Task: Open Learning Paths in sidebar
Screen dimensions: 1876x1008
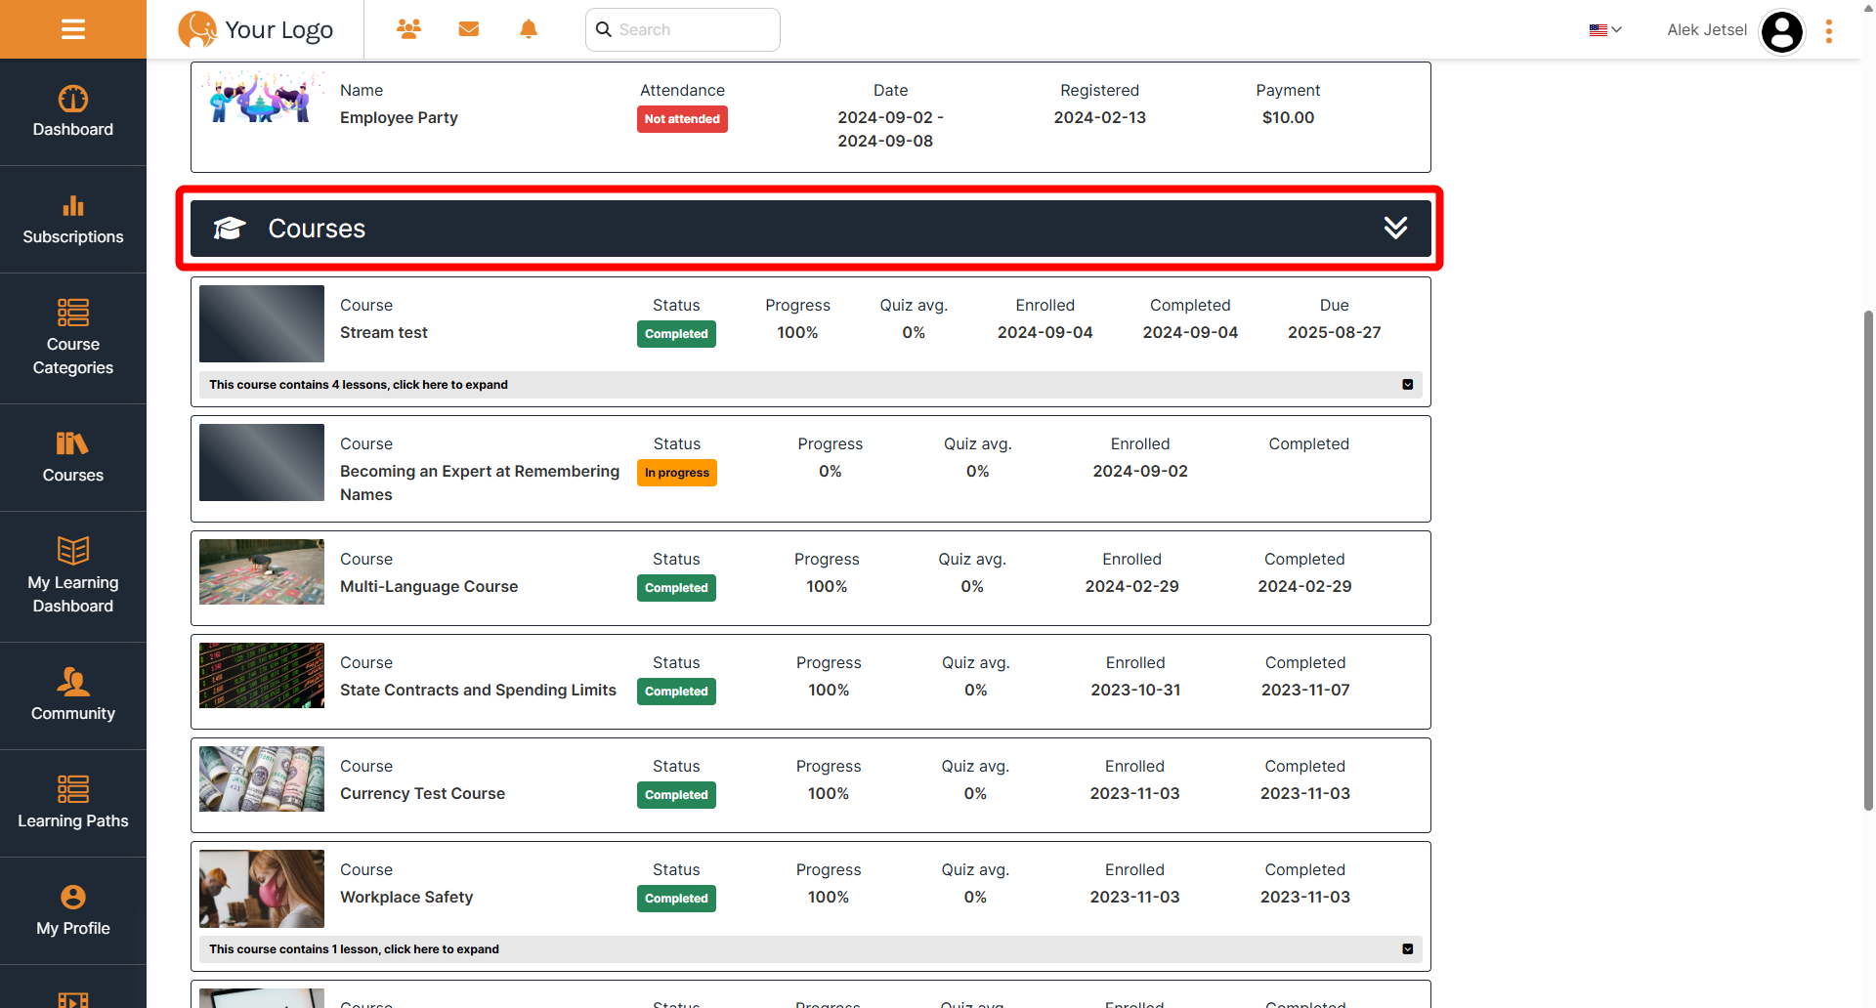Action: click(x=73, y=803)
